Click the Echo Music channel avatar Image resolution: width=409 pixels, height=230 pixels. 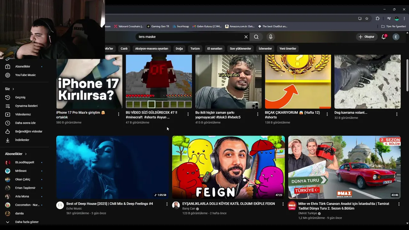point(60,205)
